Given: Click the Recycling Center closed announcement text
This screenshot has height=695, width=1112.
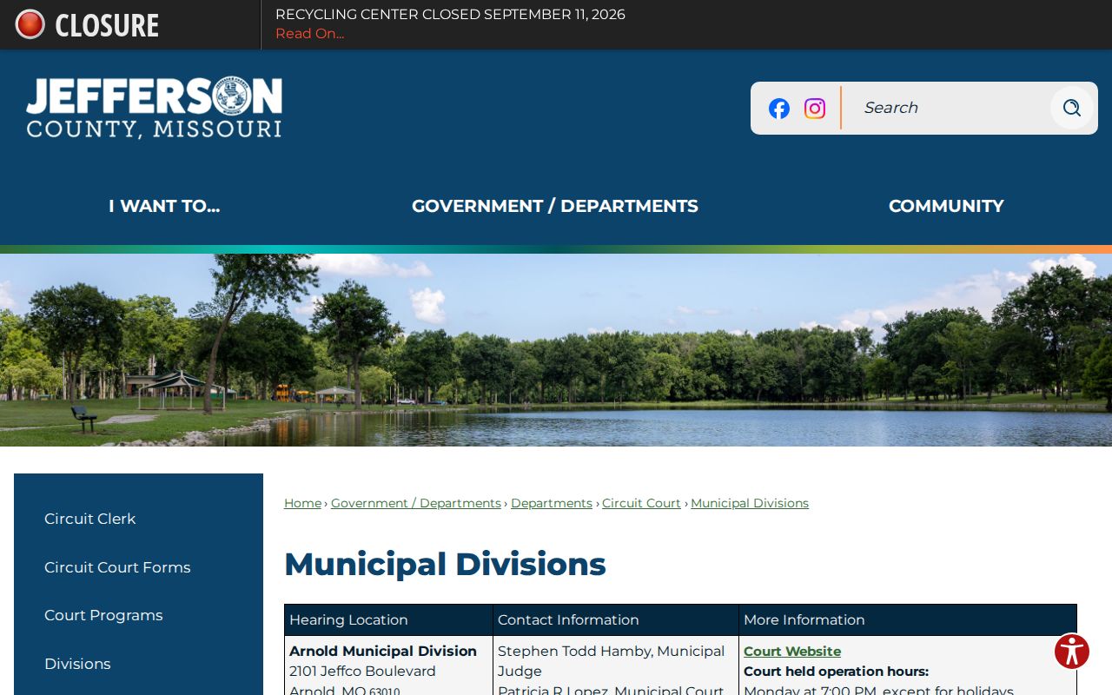Looking at the screenshot, I should tap(450, 15).
